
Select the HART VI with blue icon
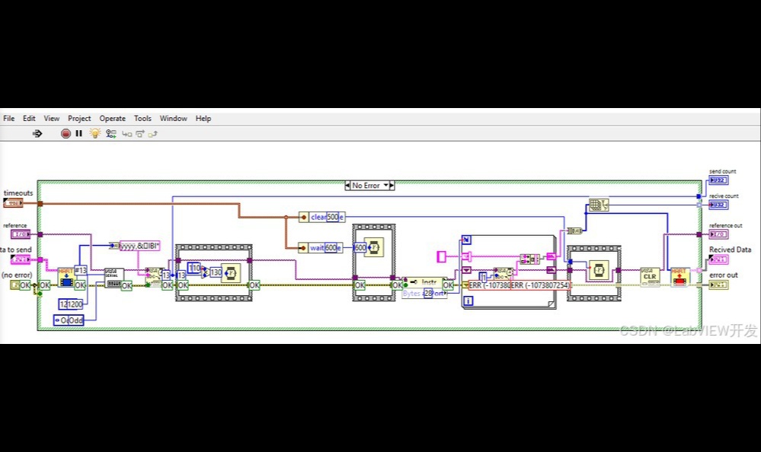[66, 278]
